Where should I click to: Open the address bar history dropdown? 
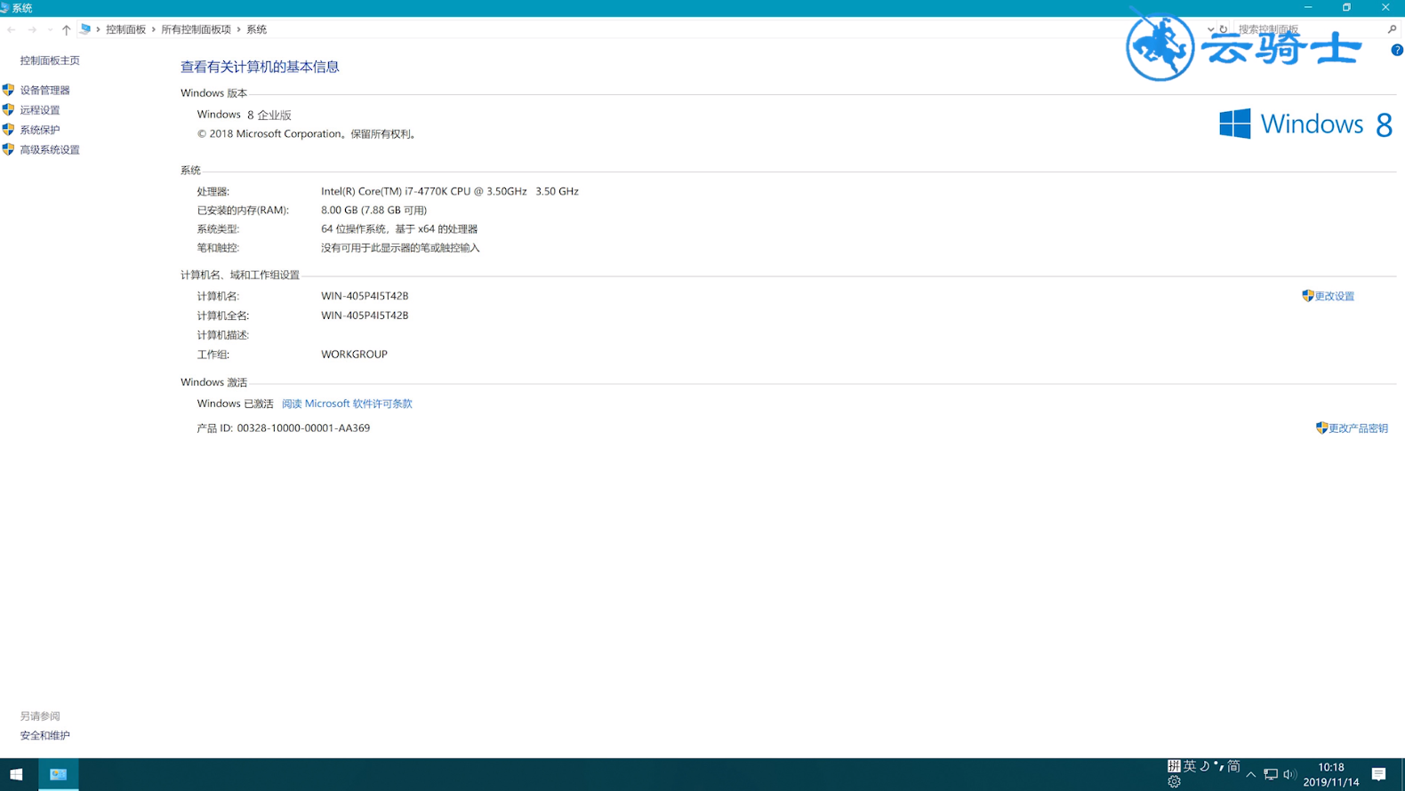(1210, 29)
